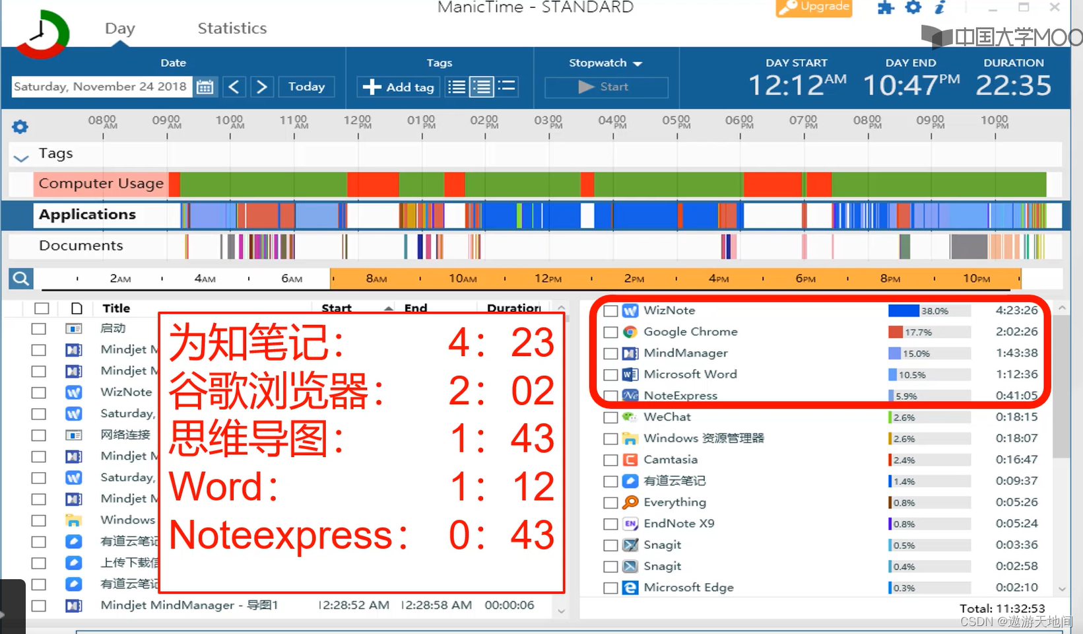Click the Windows 资源管理器 folder icon

pyautogui.click(x=630, y=439)
